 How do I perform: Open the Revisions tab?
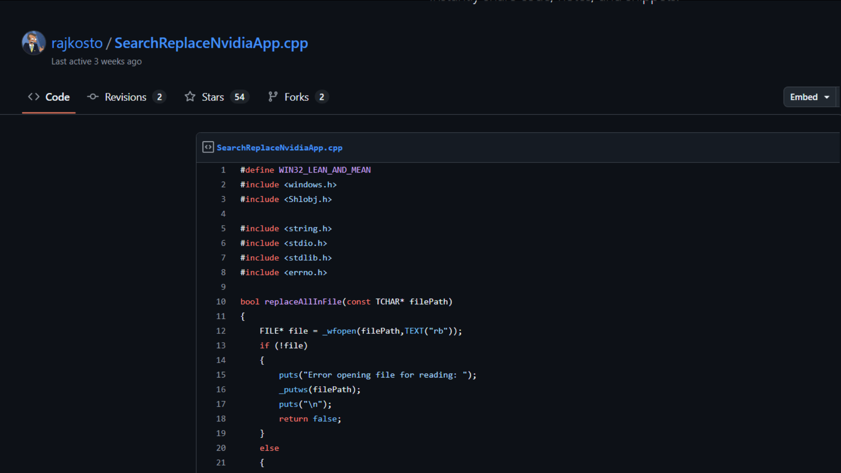point(126,97)
